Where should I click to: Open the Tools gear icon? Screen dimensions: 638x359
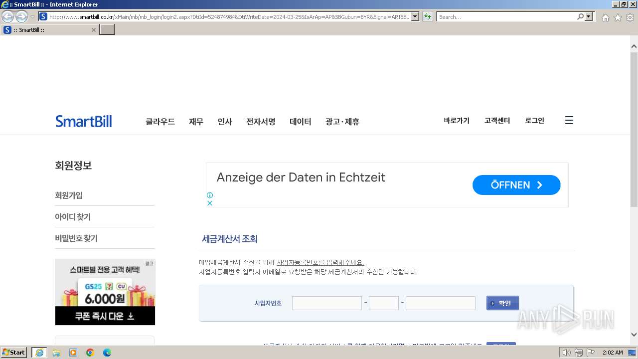point(630,17)
